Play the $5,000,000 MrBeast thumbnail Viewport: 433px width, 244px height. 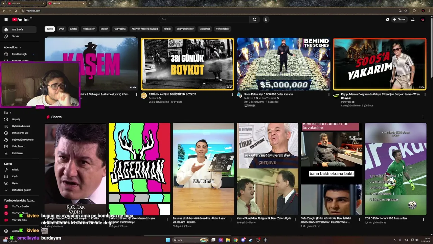tap(283, 64)
